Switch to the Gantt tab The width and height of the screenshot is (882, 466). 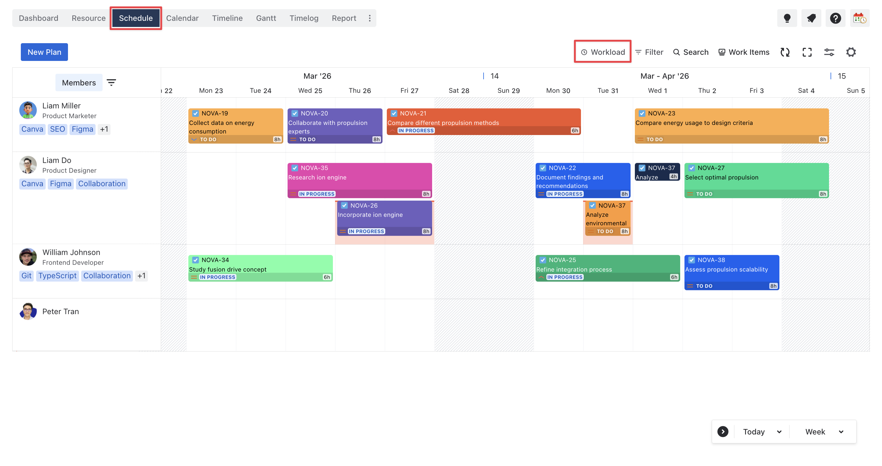[266, 18]
